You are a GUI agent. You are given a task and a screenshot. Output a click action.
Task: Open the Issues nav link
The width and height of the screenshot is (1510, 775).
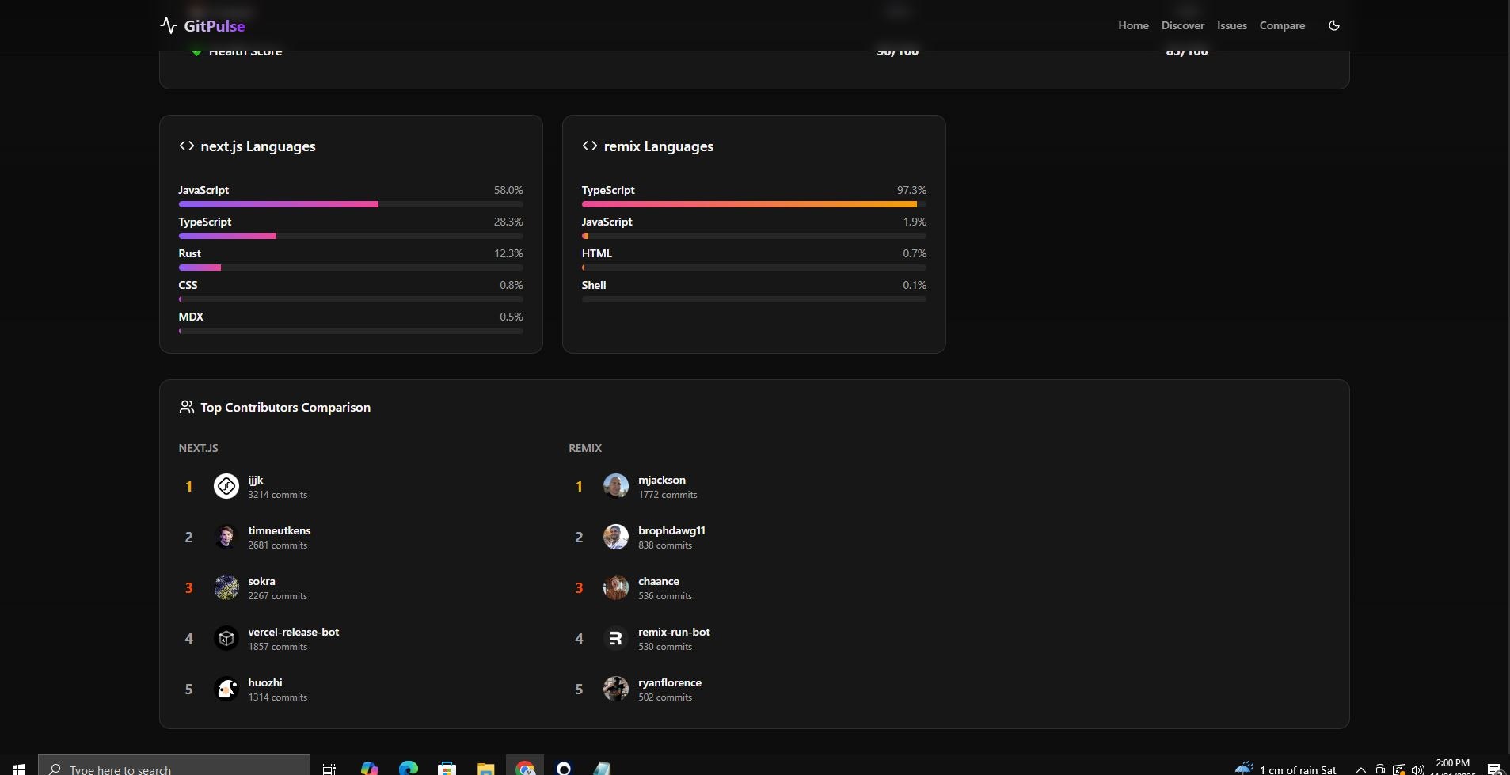point(1231,25)
